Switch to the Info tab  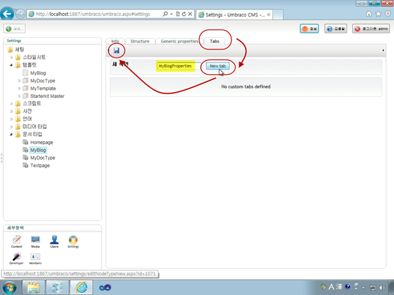pos(115,41)
